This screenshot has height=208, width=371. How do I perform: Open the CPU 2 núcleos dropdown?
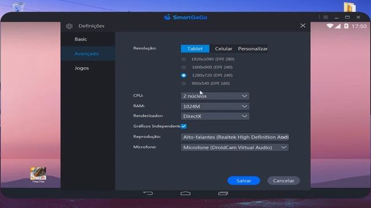click(215, 96)
